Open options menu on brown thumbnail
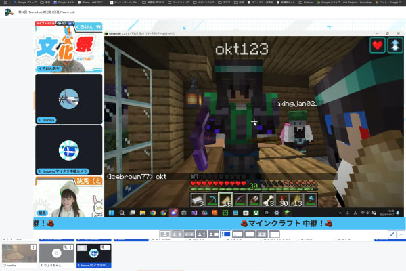The width and height of the screenshot is (406, 271). tap(107, 247)
